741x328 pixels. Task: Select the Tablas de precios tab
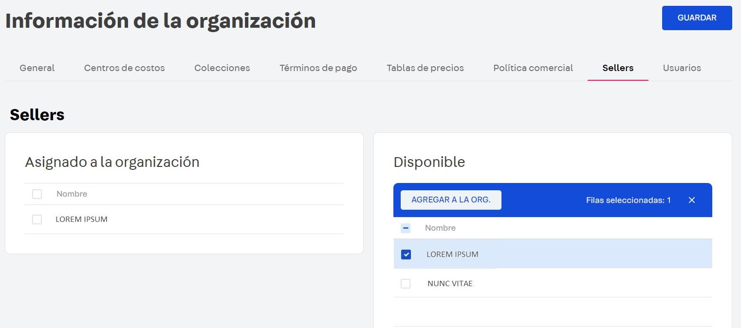(425, 68)
